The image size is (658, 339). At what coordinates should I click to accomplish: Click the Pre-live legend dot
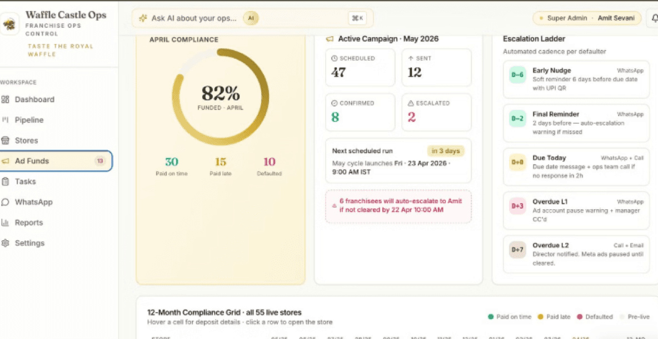[x=622, y=317]
